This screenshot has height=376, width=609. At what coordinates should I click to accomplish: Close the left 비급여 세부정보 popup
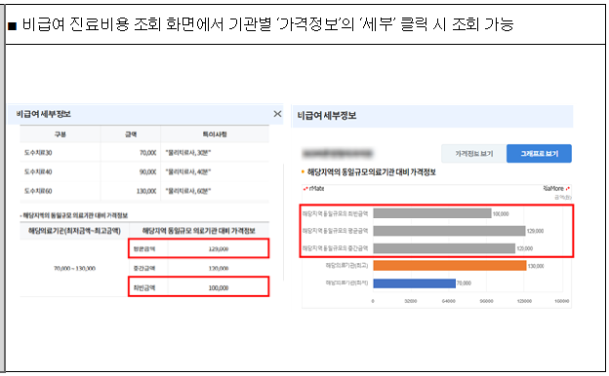pos(277,114)
